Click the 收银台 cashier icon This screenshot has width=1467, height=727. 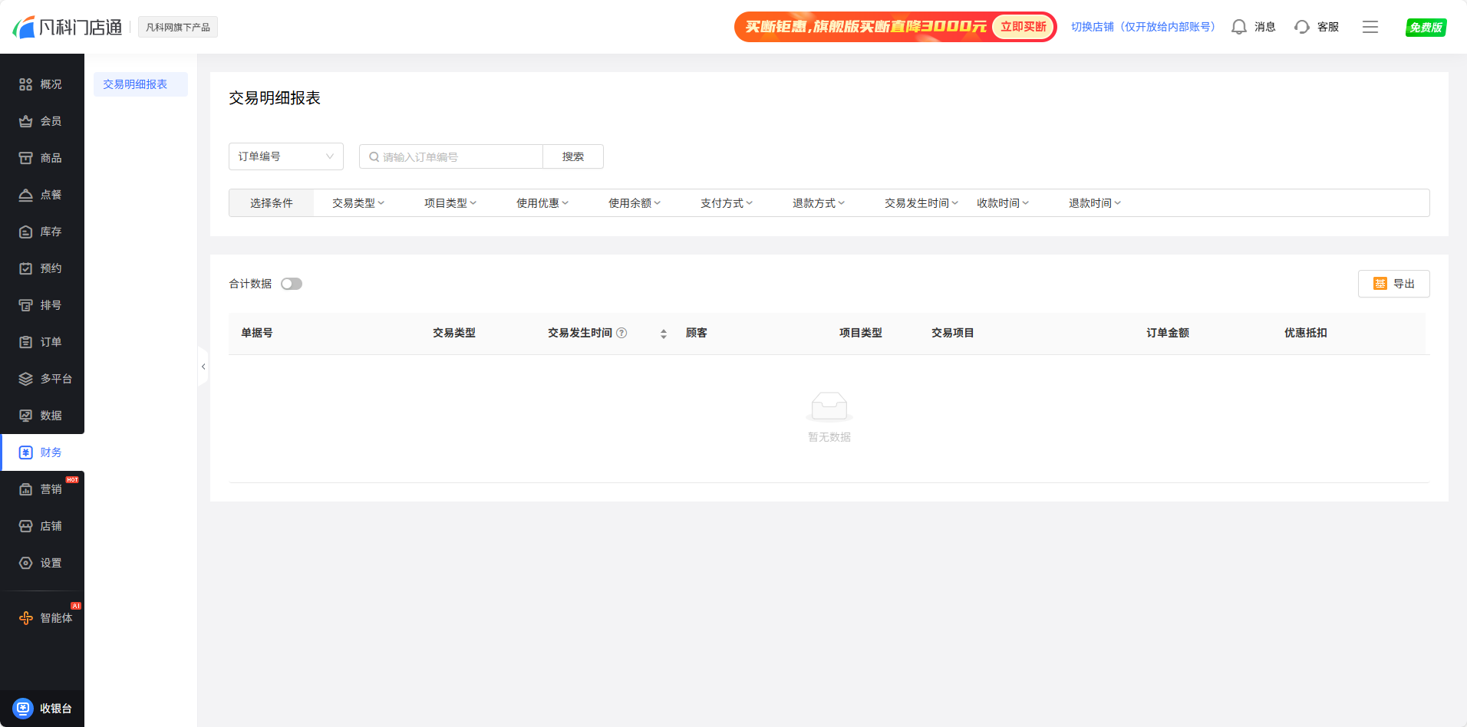coord(24,708)
